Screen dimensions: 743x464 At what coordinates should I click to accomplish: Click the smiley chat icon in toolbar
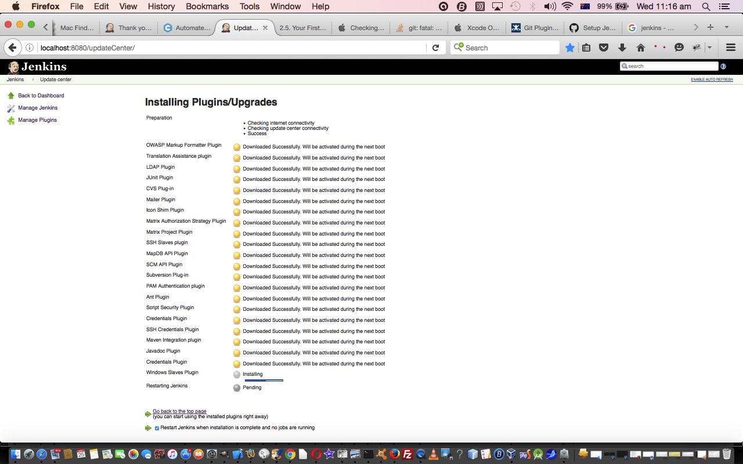point(679,48)
